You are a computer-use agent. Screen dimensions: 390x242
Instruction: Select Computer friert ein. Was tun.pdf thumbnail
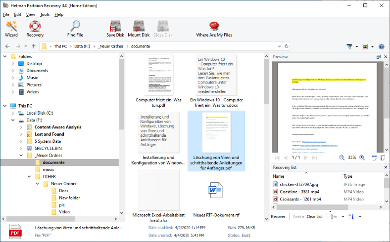(158, 75)
